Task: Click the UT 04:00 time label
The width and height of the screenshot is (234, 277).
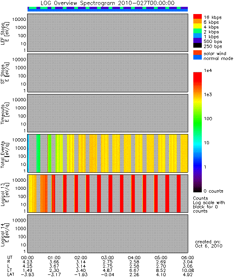Action: pos(134,258)
